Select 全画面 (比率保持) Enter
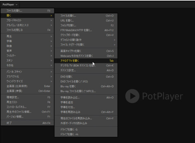Viewport: 195px width, 143px height. pos(27,86)
